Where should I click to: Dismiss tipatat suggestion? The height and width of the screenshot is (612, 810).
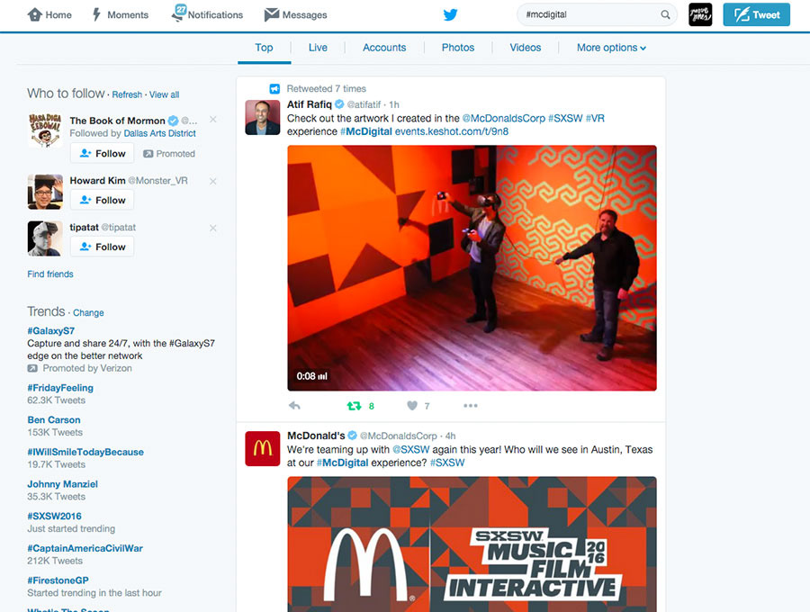click(x=212, y=228)
